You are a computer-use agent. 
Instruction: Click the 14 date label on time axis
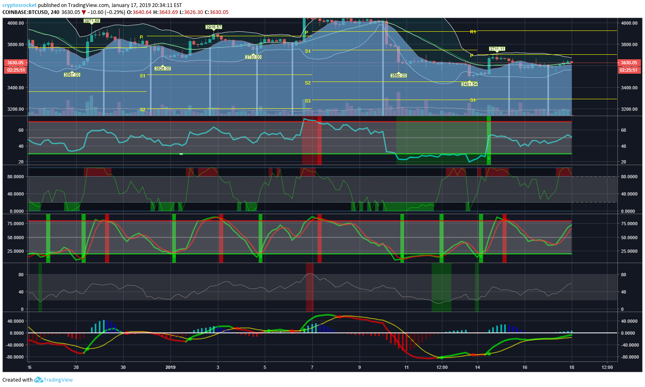point(477,367)
